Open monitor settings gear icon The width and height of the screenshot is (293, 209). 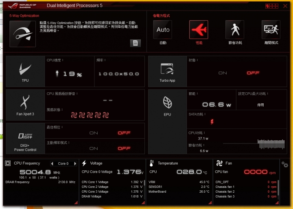coord(285,165)
